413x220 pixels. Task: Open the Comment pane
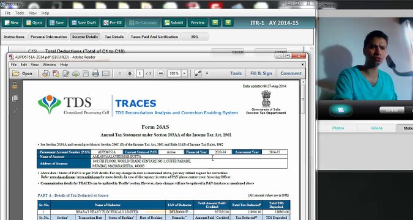pos(291,73)
